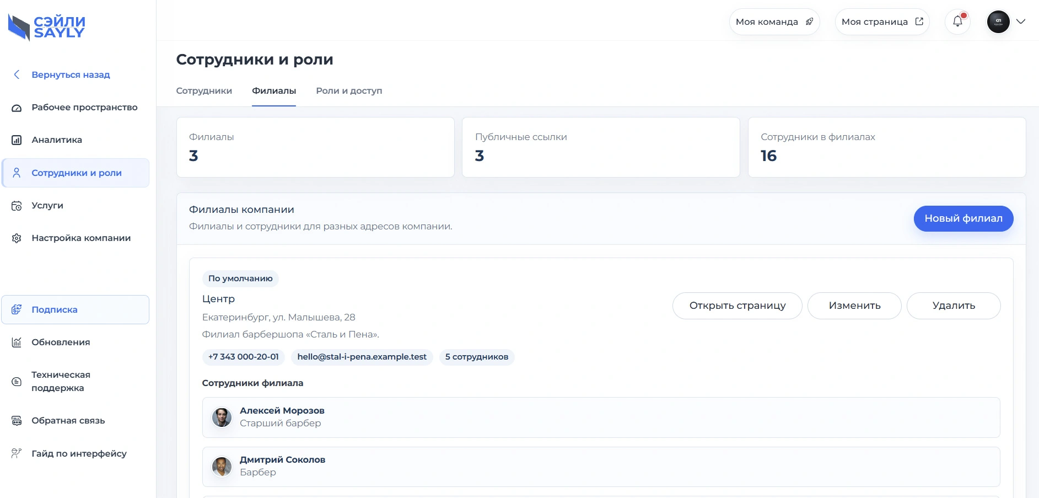
Task: Open Настройка компании menu item
Action: (75, 238)
